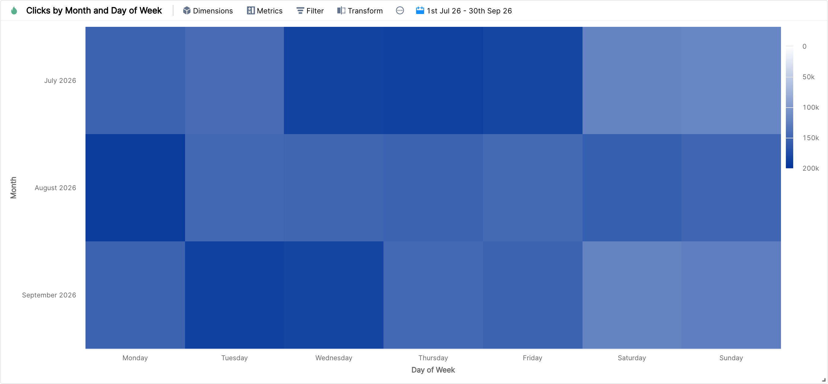
Task: Select the July 2026 Thursday heatmap cell
Action: (433, 80)
